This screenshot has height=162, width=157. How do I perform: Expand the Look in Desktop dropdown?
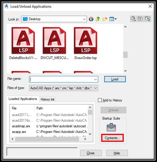click(84, 19)
